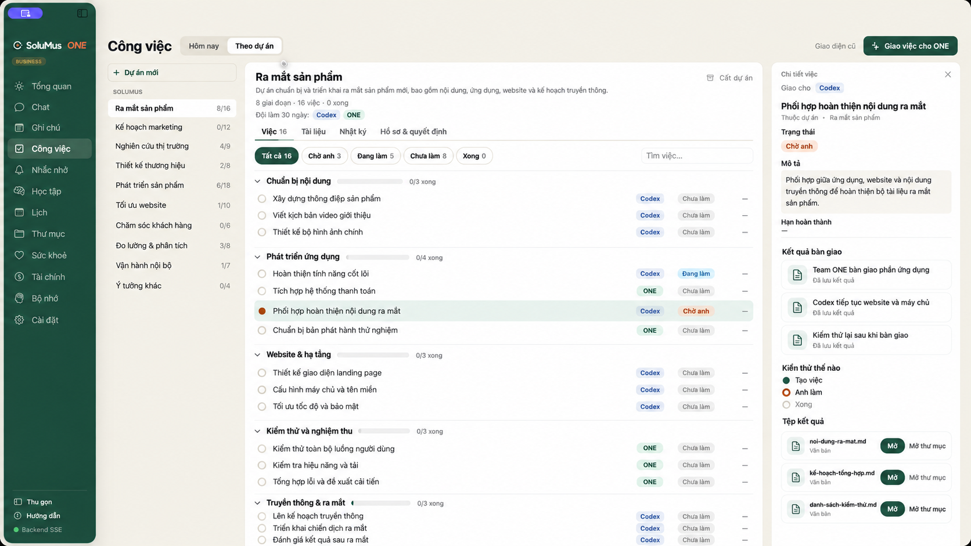Toggle circle for Hoàn thiện tính năng cốt lõi
971x546 pixels.
[x=262, y=274]
